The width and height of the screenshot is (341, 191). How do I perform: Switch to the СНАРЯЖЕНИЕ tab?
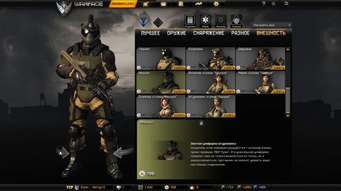(x=209, y=33)
